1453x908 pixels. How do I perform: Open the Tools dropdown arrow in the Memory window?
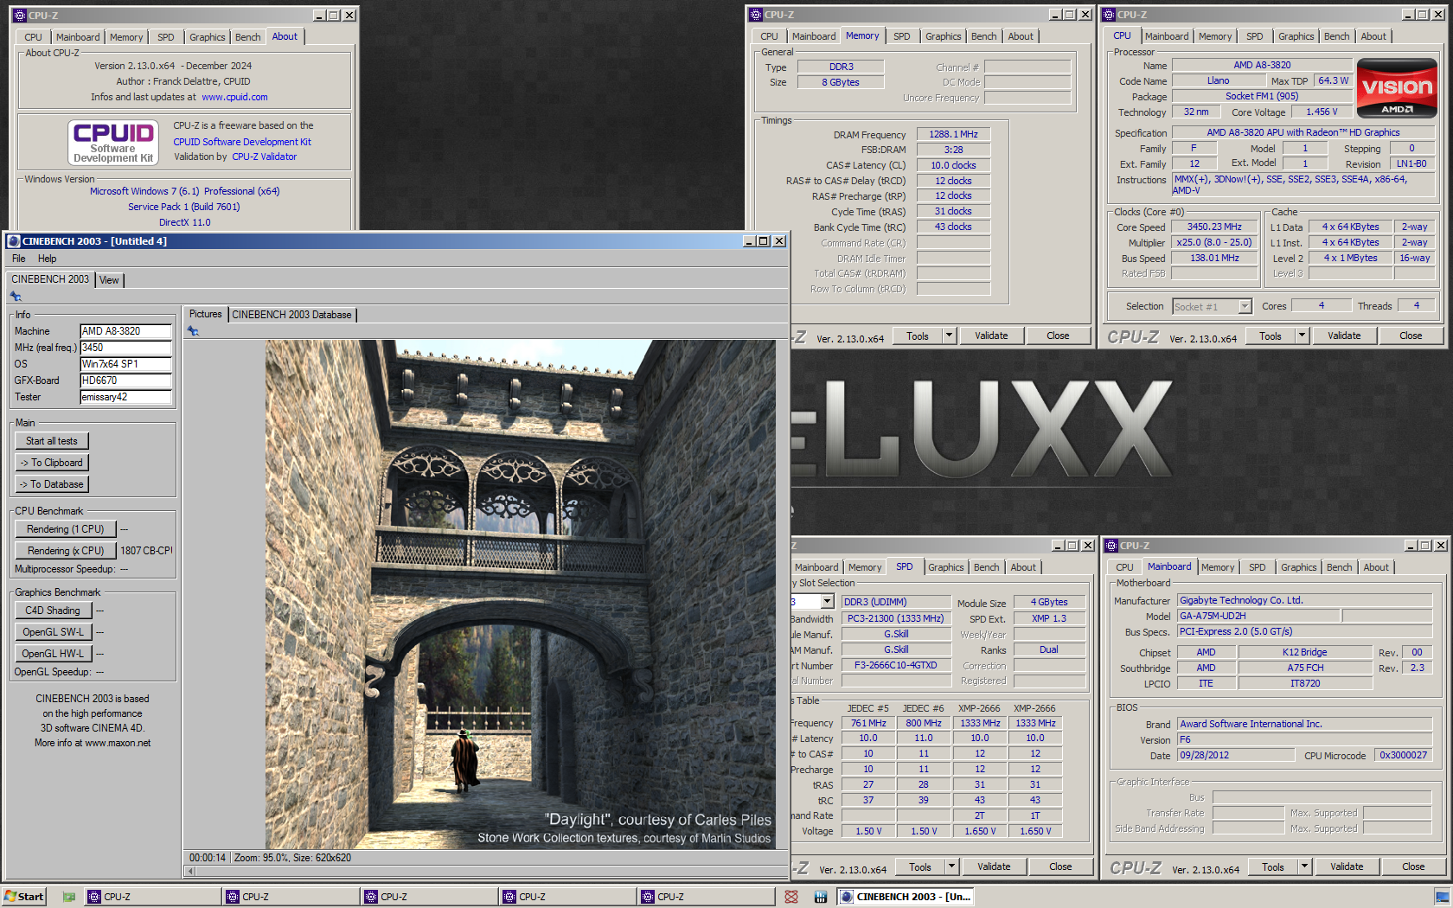pyautogui.click(x=949, y=336)
